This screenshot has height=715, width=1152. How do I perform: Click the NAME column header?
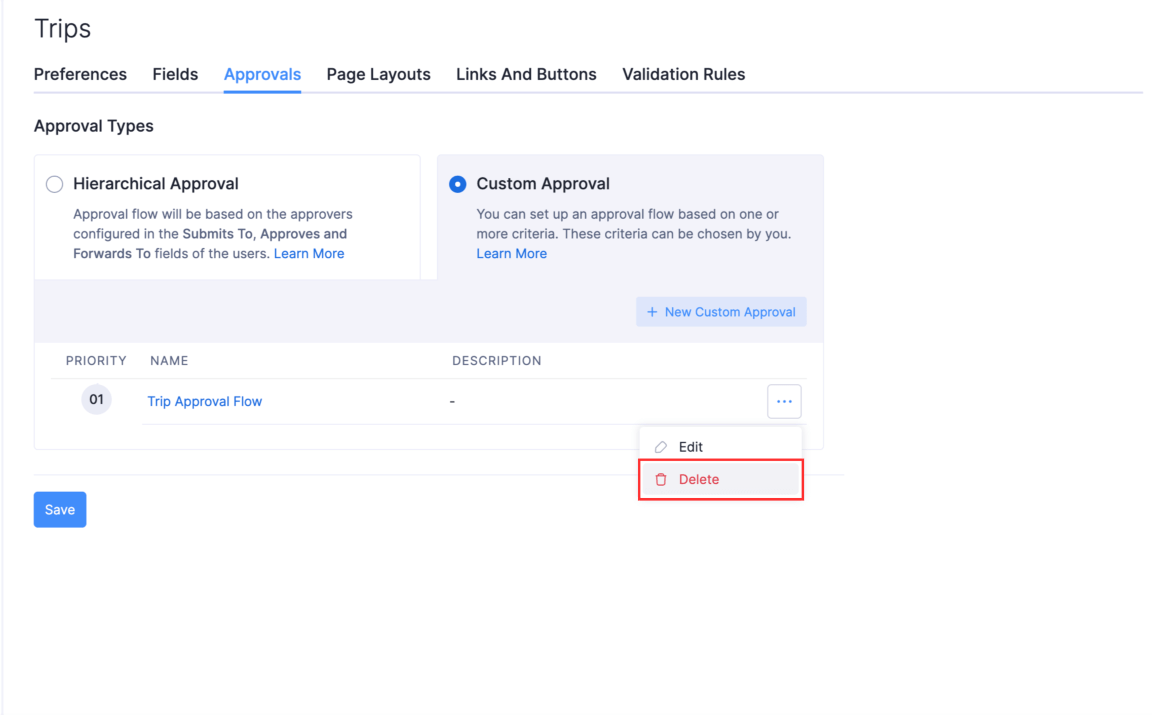pyautogui.click(x=169, y=361)
